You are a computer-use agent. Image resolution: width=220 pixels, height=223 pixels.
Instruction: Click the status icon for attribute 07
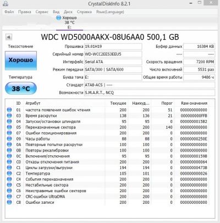click(x=9, y=133)
